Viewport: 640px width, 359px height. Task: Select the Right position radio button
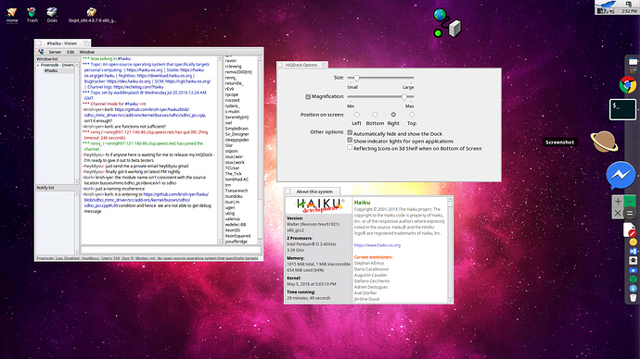[393, 115]
